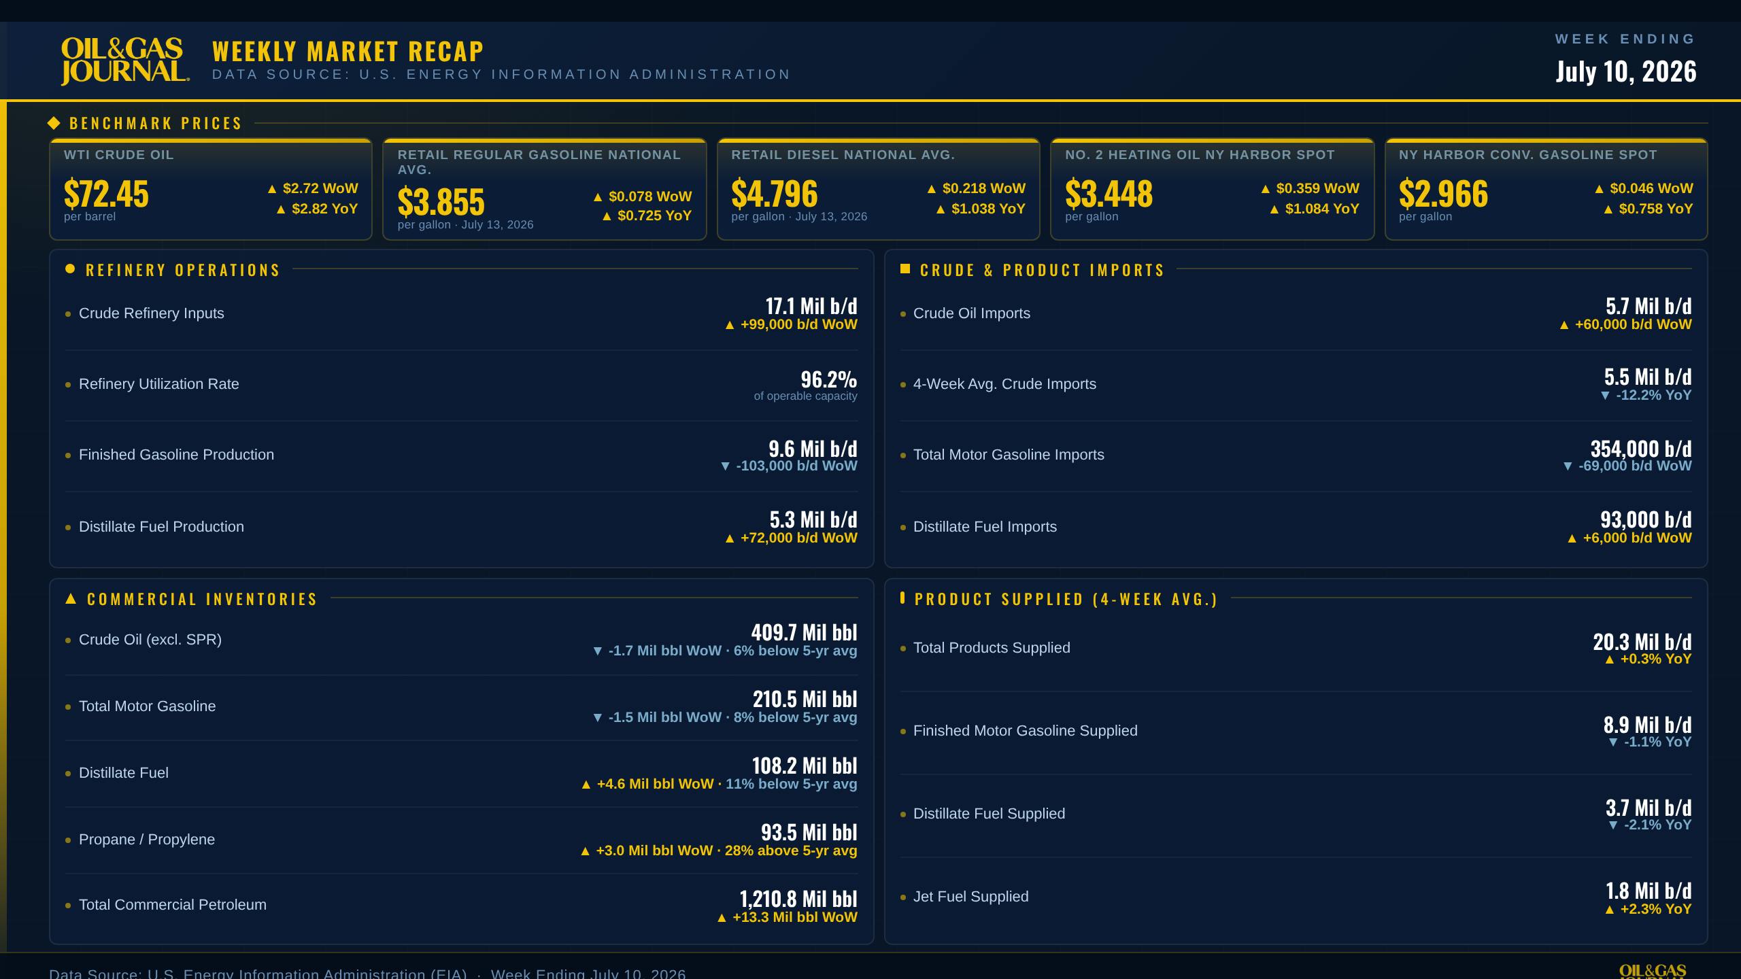The image size is (1741, 979).
Task: Select the No. 2 Heating Oil NY Harbor card
Action: 1213,189
